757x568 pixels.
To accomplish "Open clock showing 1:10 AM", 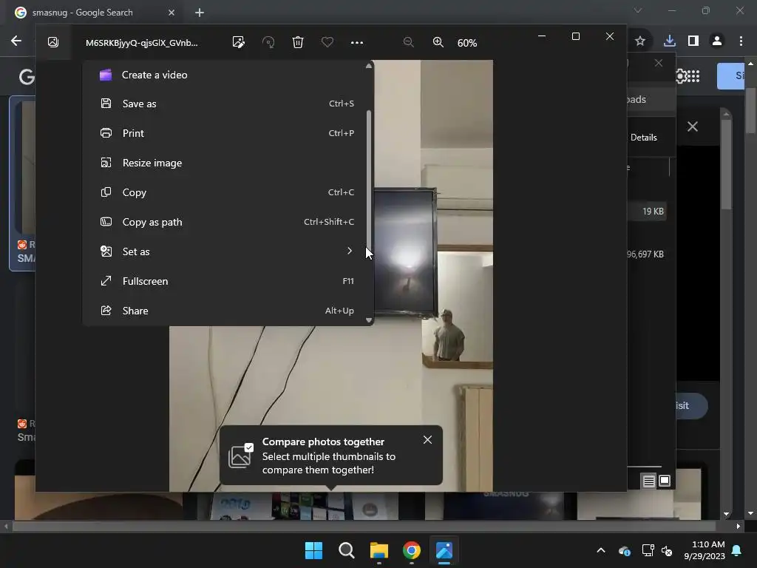I will pyautogui.click(x=705, y=550).
